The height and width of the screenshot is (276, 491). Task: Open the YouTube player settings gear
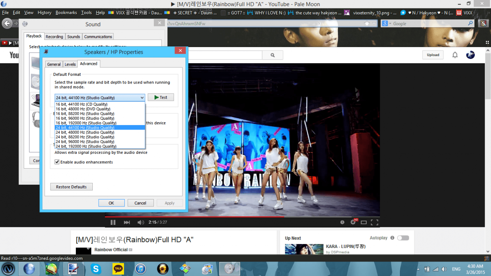pyautogui.click(x=353, y=222)
